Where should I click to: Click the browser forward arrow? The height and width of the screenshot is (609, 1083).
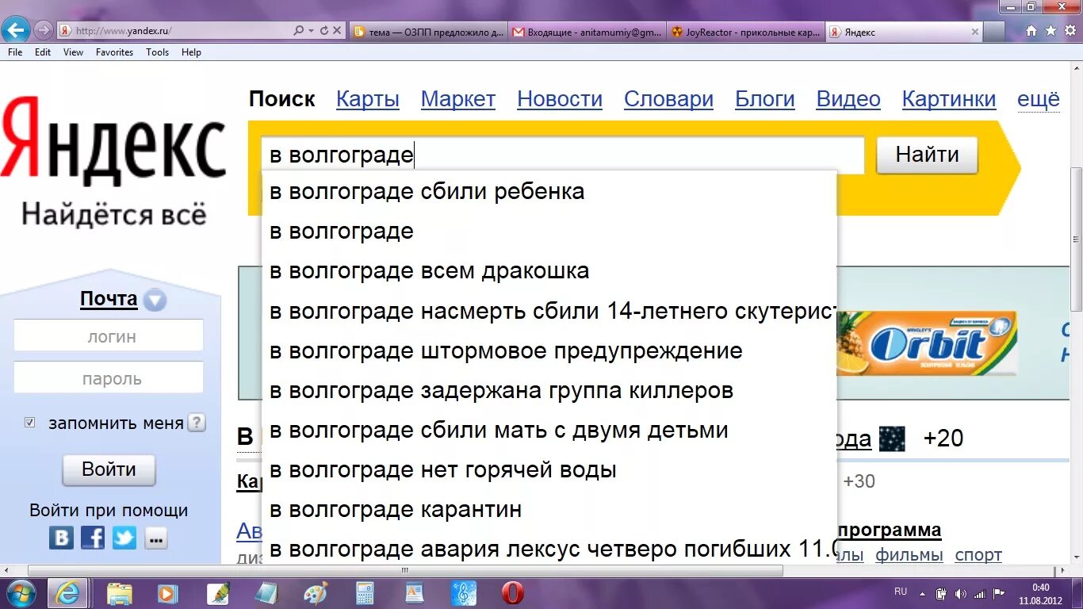pos(43,31)
